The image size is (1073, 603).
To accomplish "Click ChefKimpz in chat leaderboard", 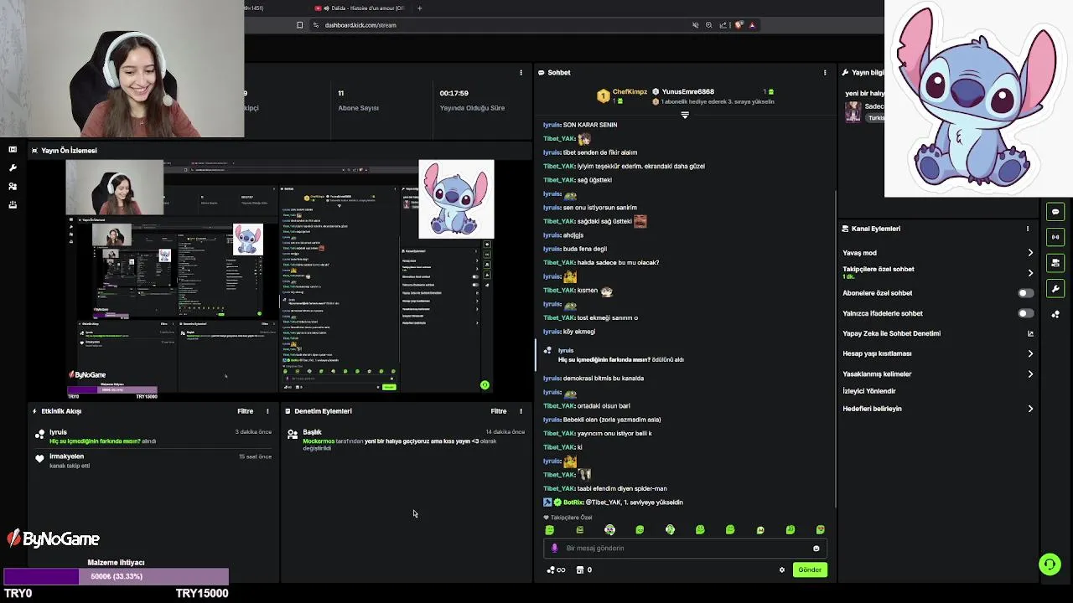I will coord(630,92).
